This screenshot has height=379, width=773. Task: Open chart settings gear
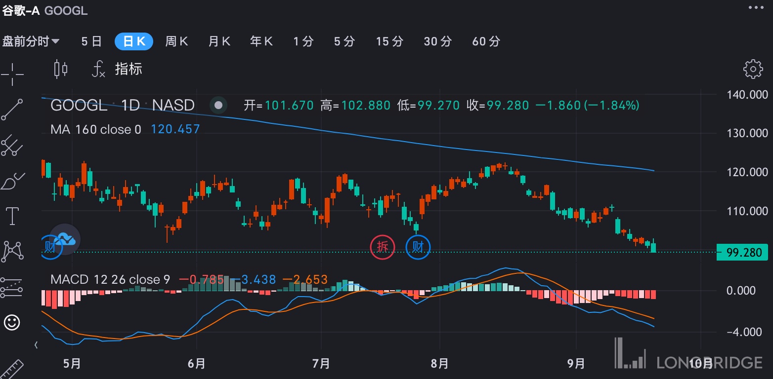click(753, 69)
